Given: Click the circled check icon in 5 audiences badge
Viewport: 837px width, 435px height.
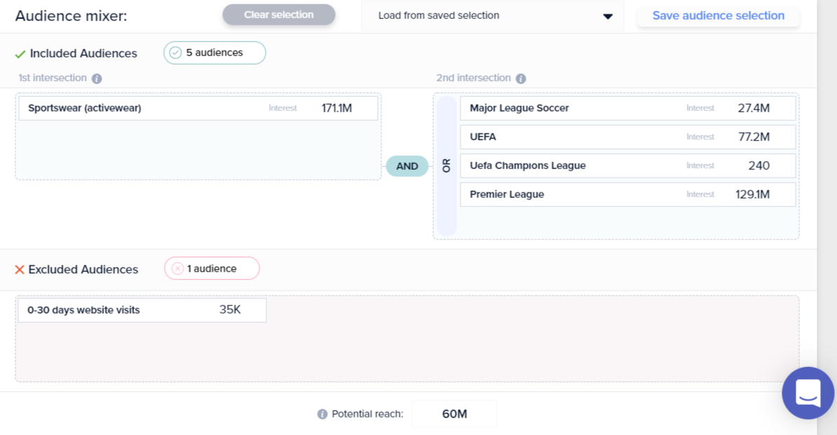Looking at the screenshot, I should coord(176,53).
